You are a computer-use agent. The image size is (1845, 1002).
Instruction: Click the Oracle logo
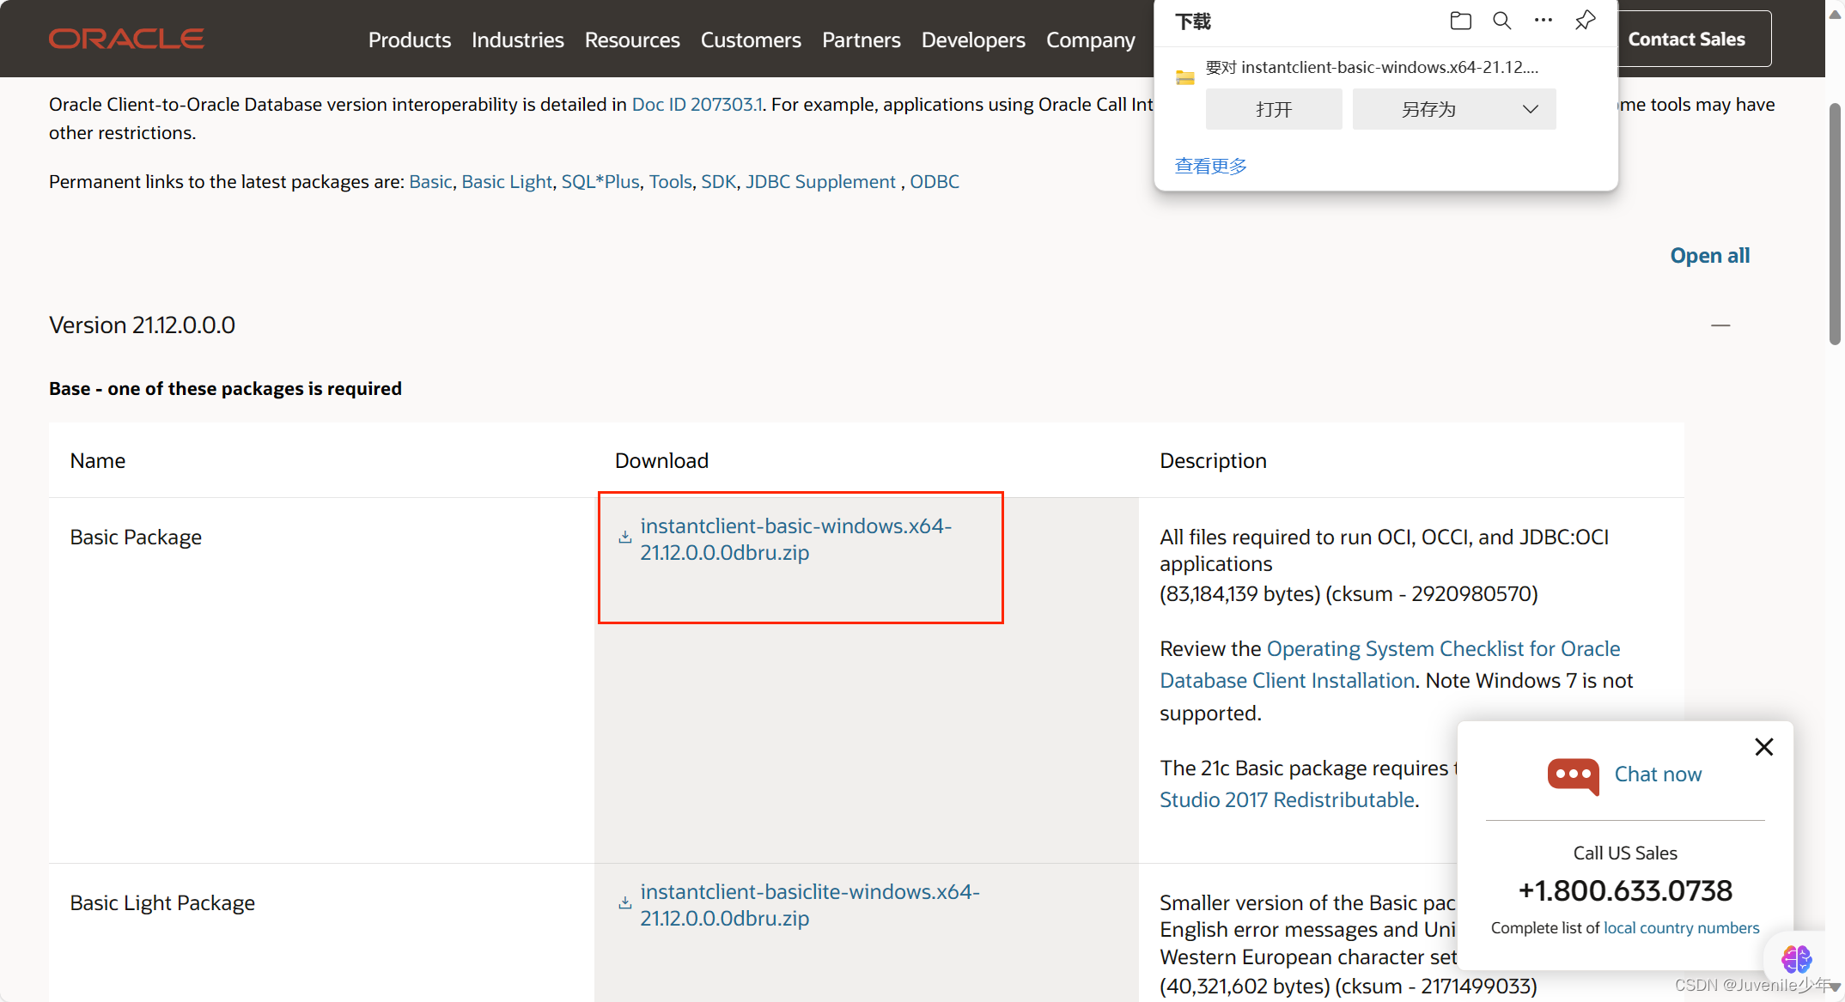(x=126, y=39)
